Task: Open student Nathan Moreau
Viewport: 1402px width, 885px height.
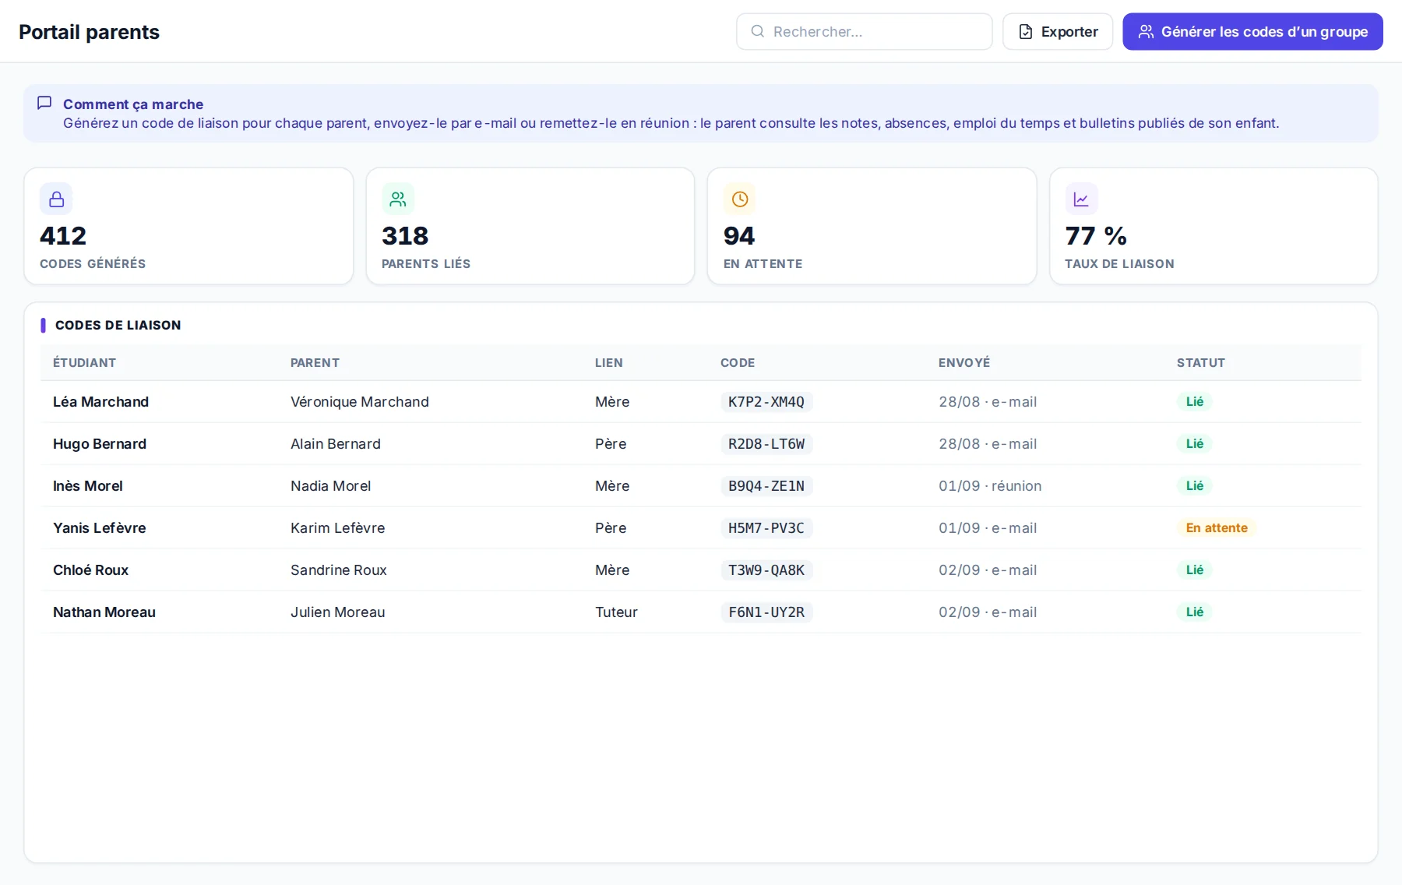Action: 104,612
